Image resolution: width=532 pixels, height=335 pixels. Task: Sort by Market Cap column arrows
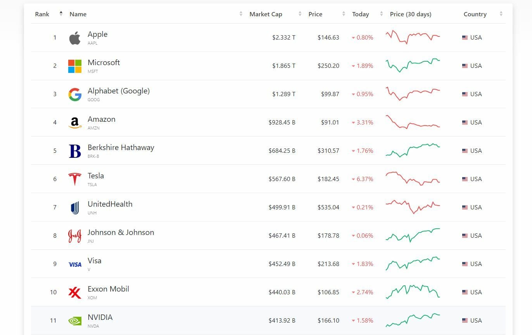pos(300,14)
